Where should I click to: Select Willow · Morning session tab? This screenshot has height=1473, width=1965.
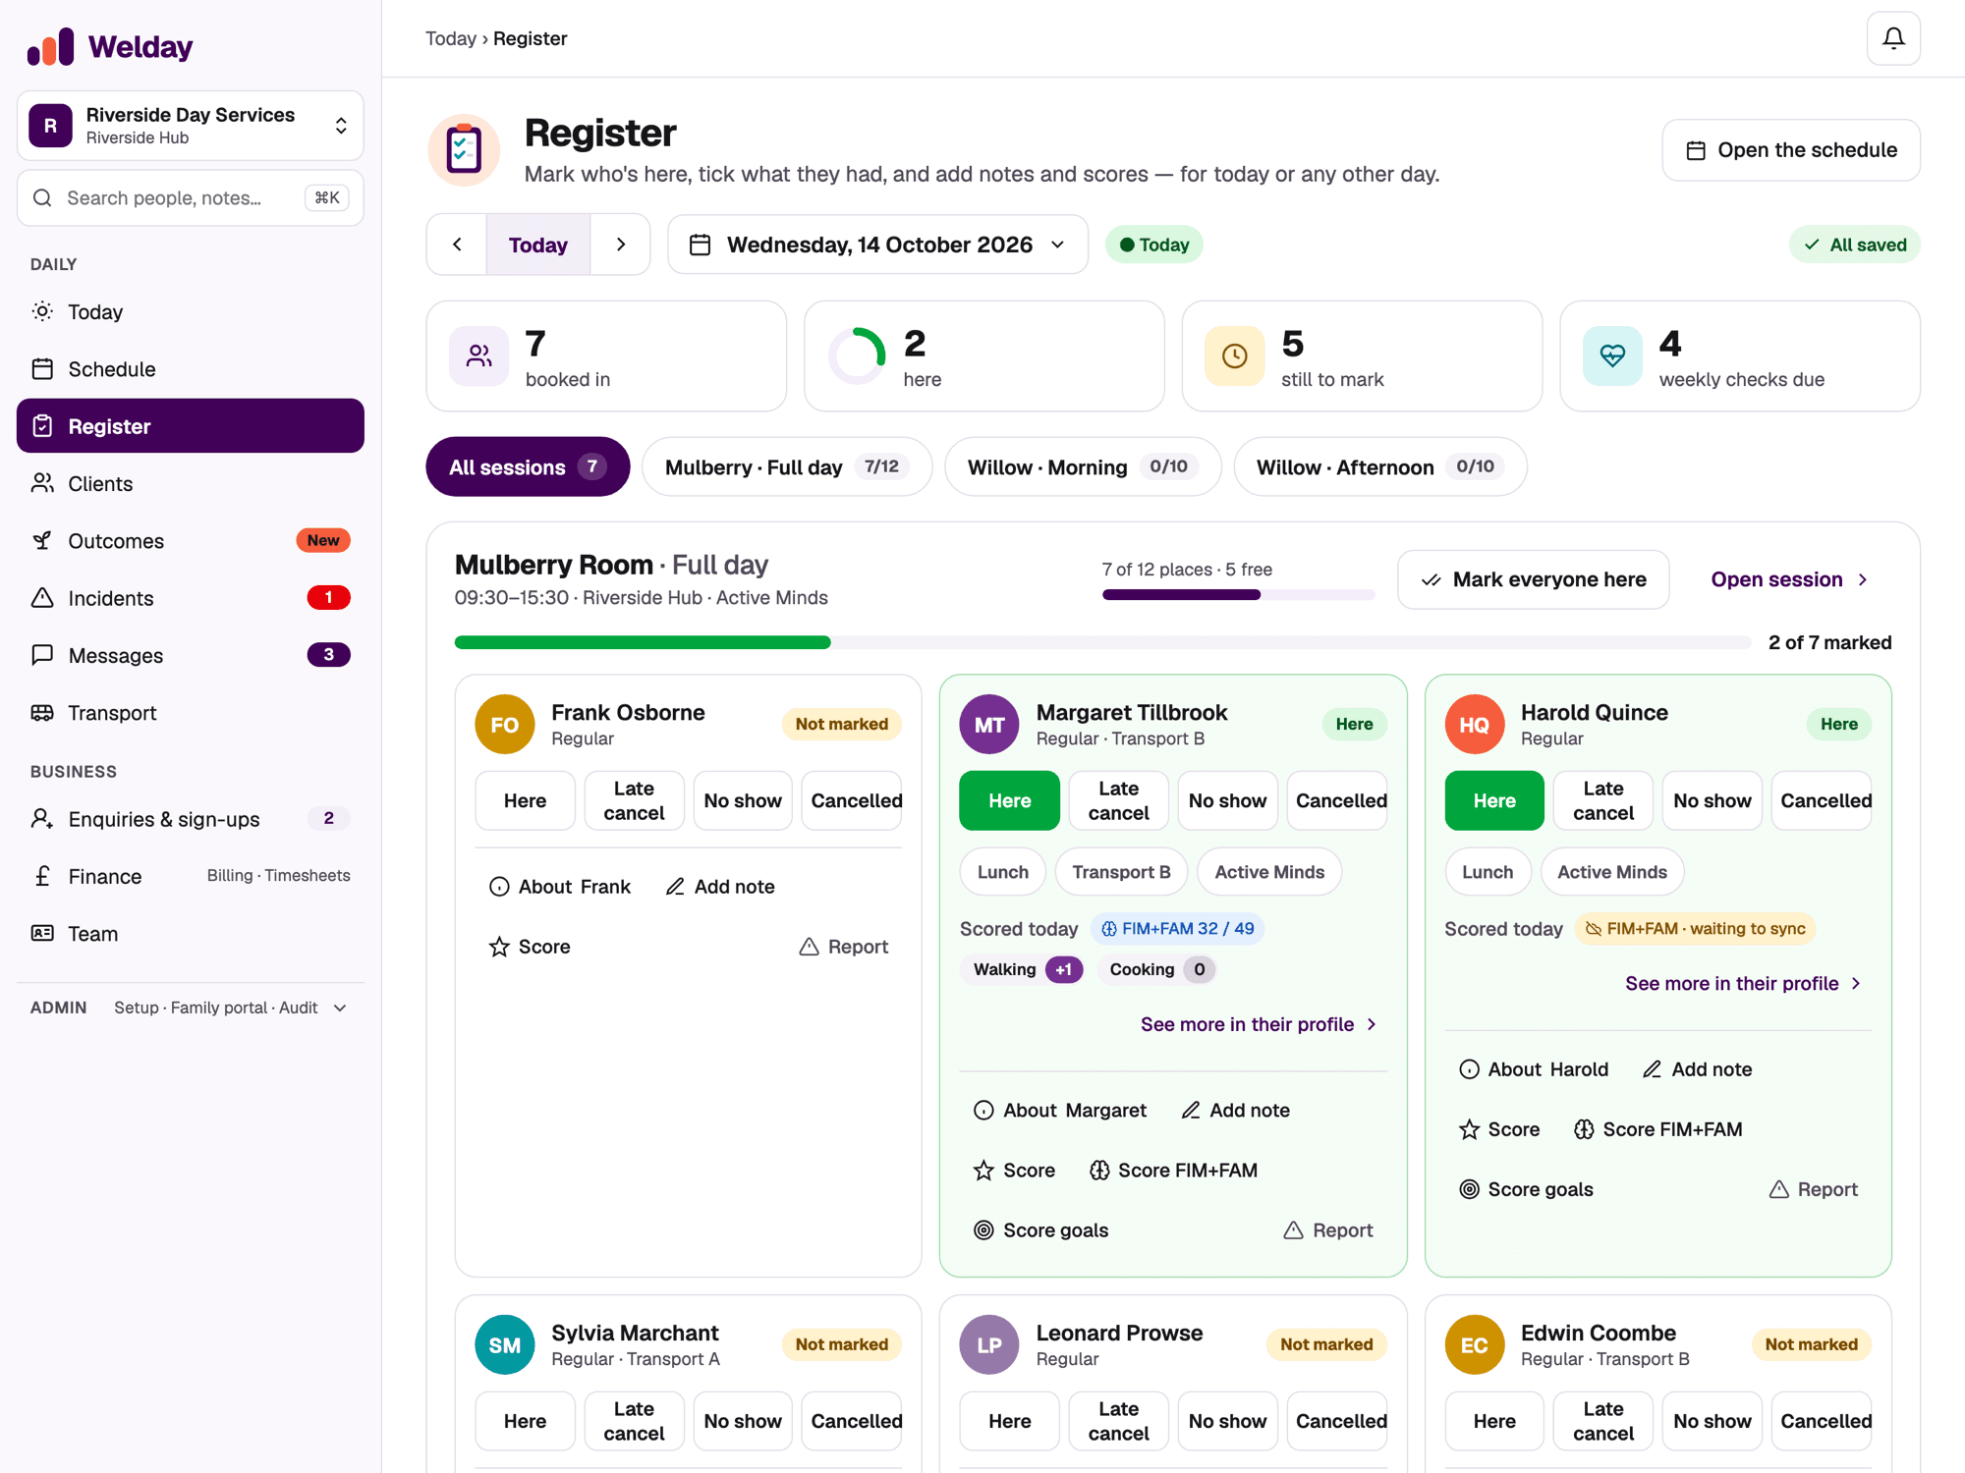coord(1082,466)
